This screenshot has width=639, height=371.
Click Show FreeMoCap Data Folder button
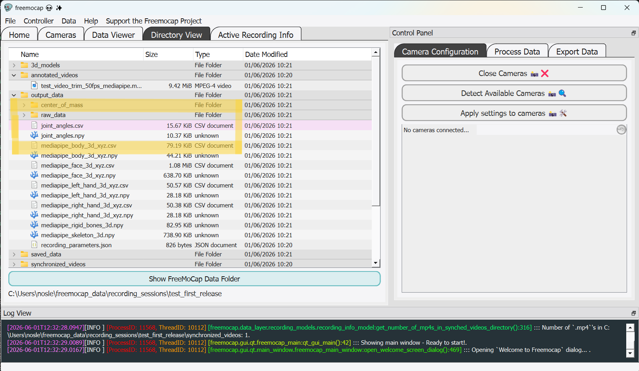pos(194,279)
